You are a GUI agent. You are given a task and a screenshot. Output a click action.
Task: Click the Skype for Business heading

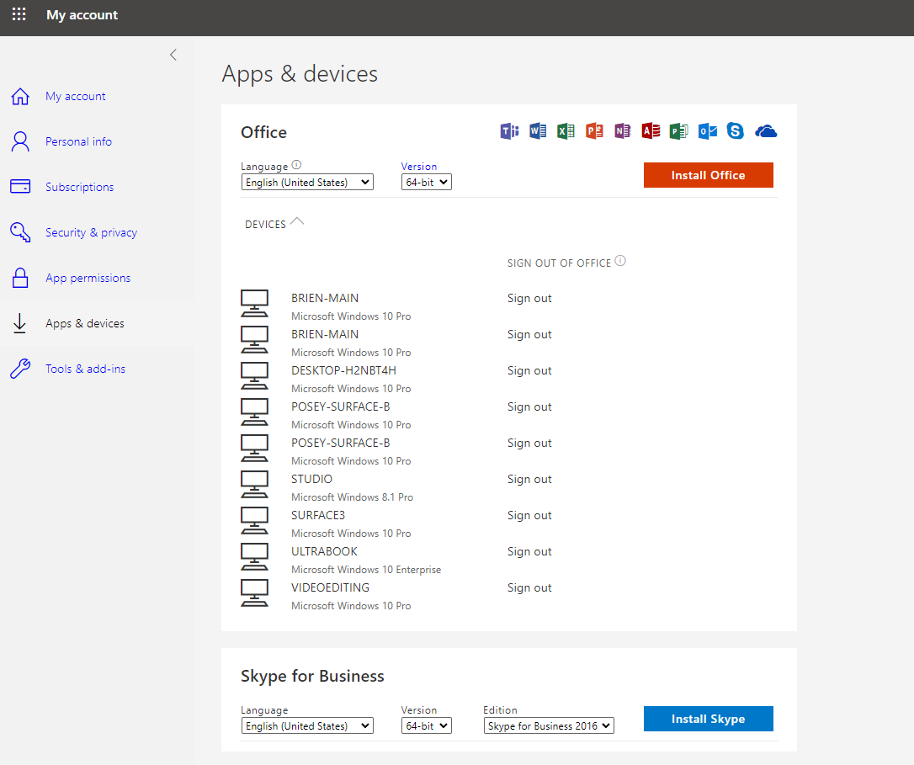[x=312, y=676]
